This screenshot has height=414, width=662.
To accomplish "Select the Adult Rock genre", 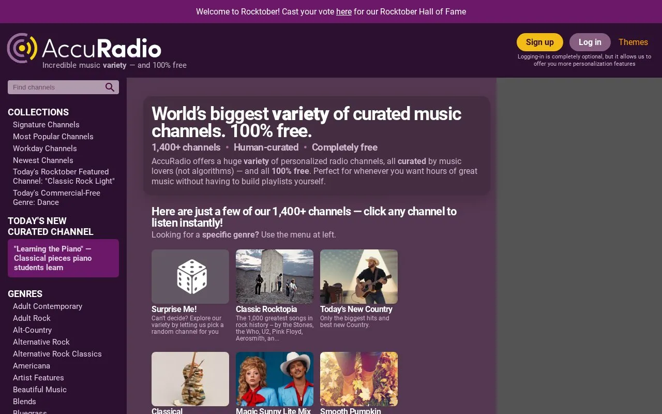I will pyautogui.click(x=32, y=318).
